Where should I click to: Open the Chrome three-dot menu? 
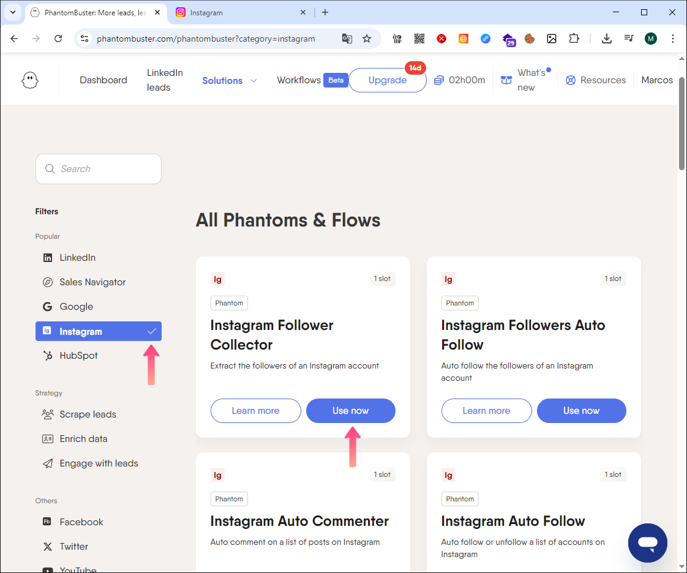[x=672, y=39]
